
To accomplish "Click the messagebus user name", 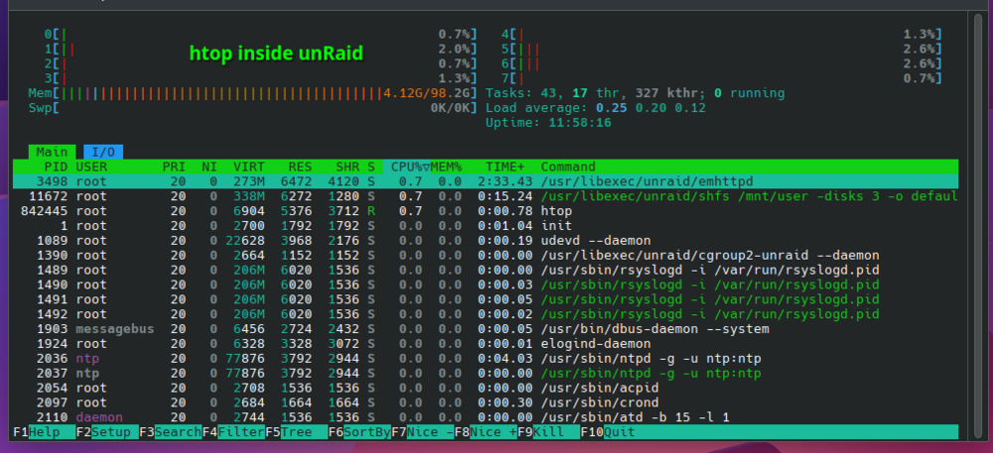I will click(x=115, y=329).
